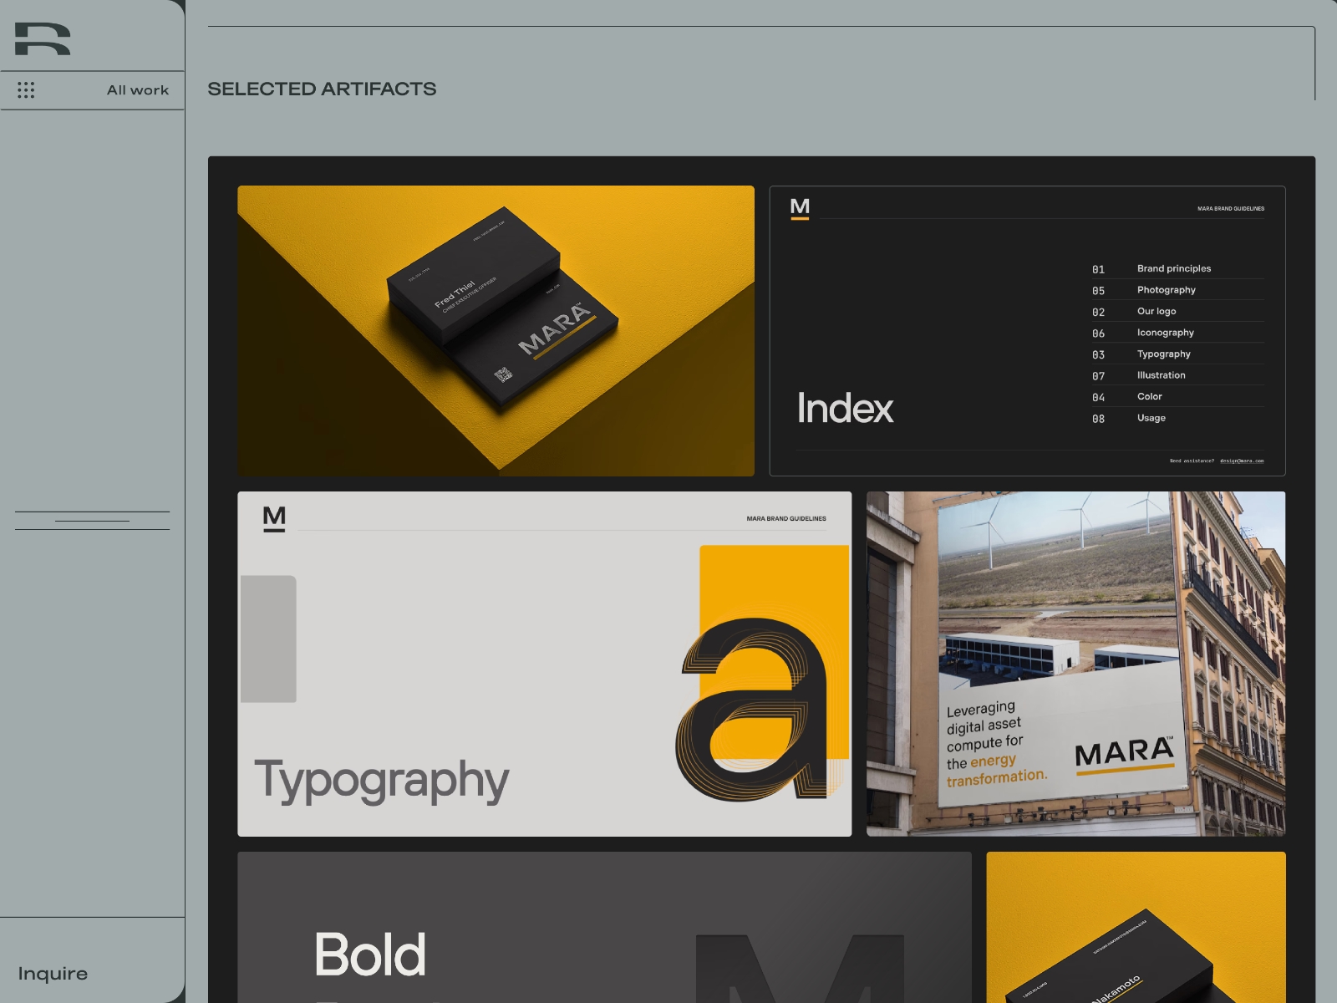Click the M logo on the Typography slide

click(x=274, y=519)
